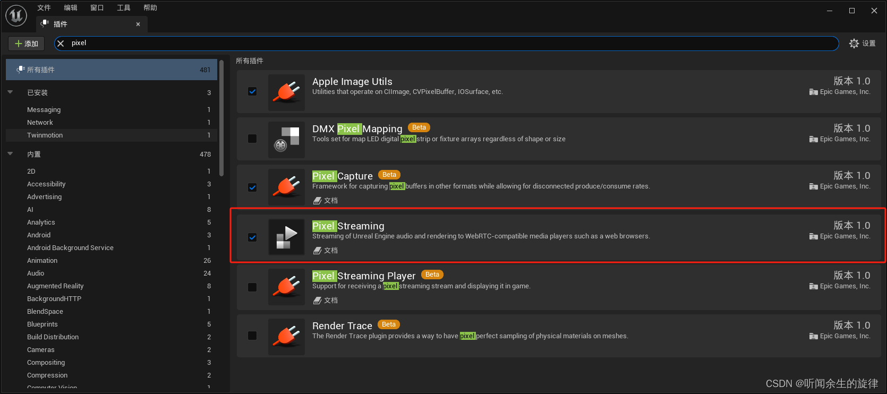The image size is (887, 394).
Task: Open the 窗口 menu
Action: point(97,7)
